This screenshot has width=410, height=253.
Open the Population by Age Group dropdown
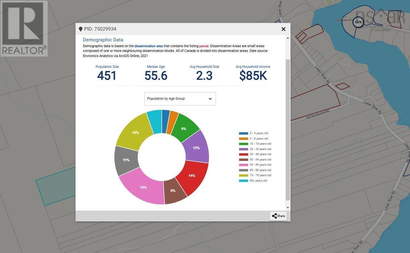[x=180, y=99]
